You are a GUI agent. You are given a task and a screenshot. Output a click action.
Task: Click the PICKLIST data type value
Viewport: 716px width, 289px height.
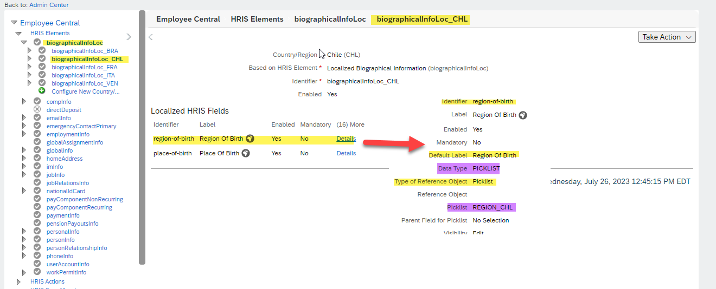point(485,168)
